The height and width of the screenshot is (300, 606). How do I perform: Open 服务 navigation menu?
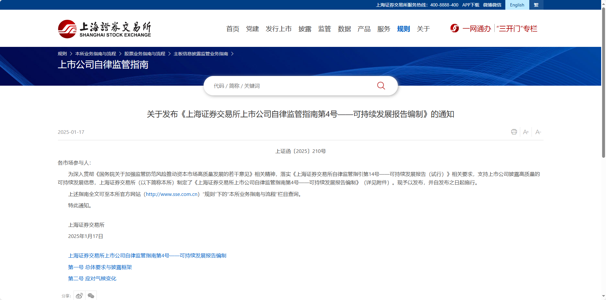tap(384, 29)
